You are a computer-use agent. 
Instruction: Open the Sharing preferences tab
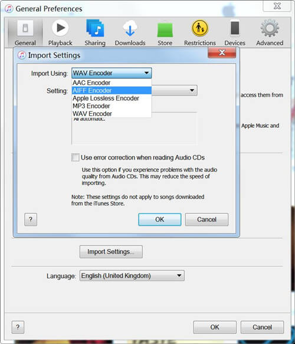95,33
